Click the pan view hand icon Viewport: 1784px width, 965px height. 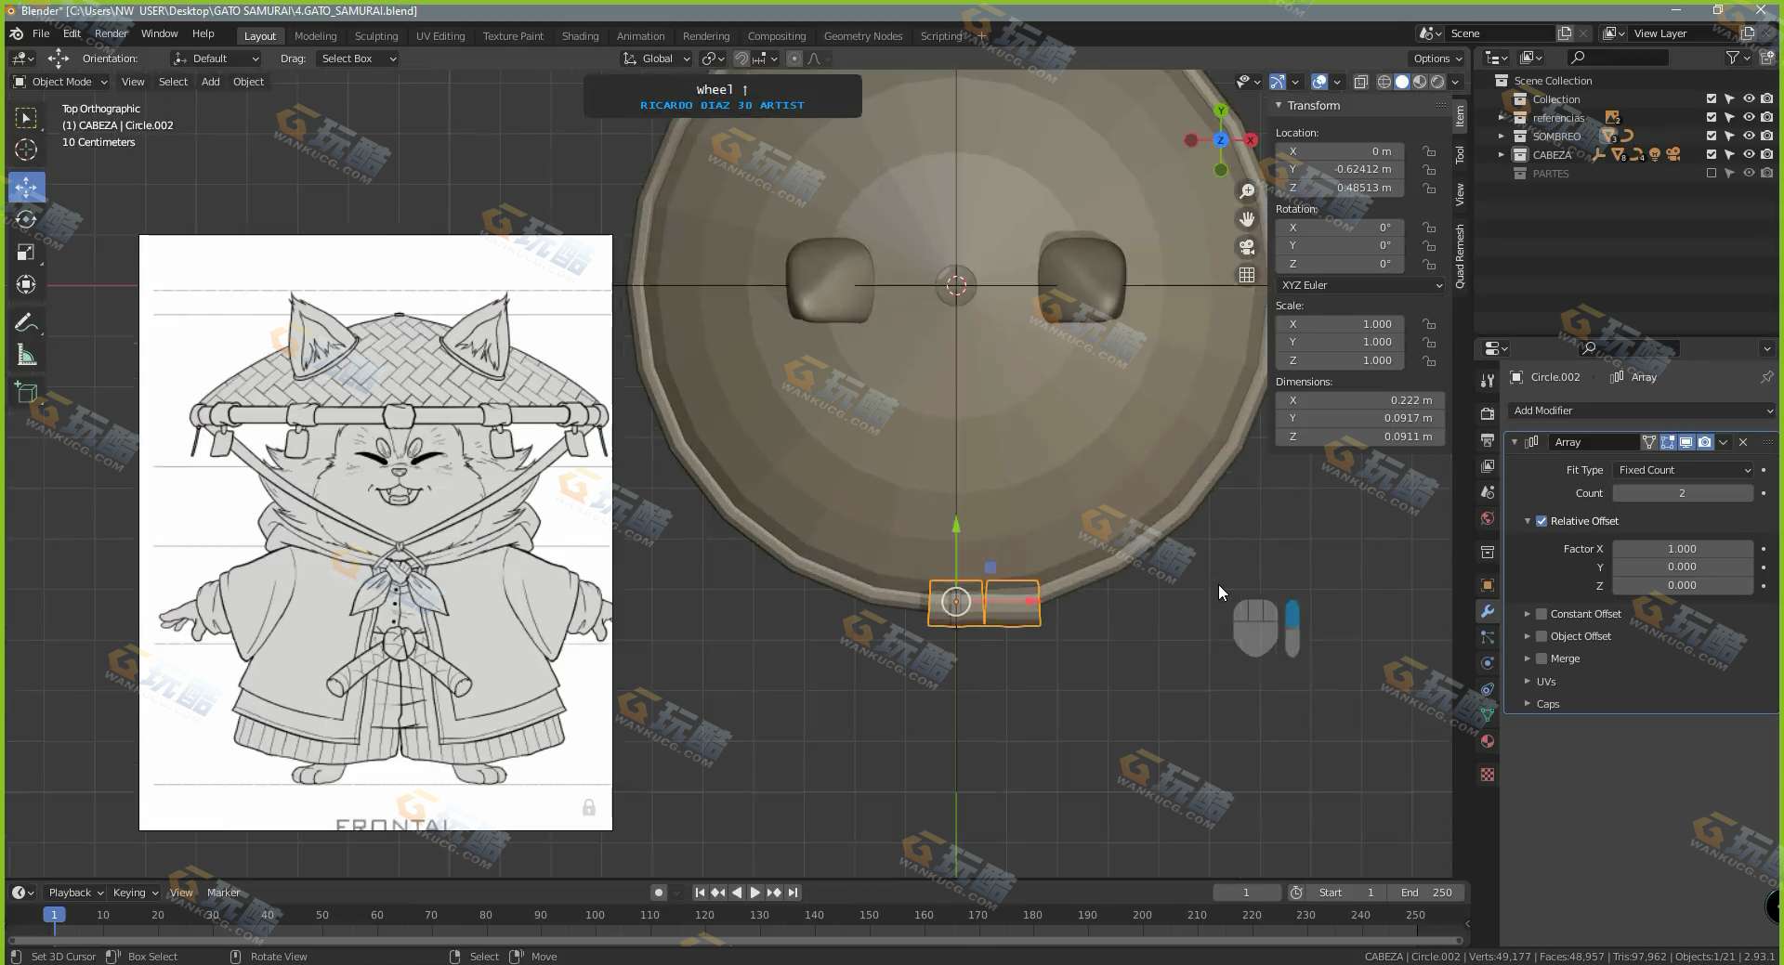pos(1247,219)
